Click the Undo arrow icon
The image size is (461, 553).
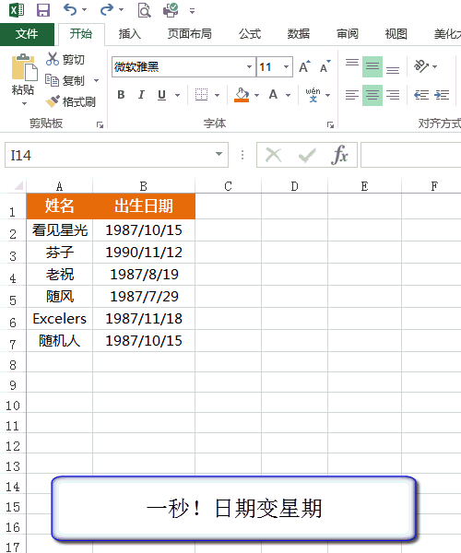pos(70,10)
